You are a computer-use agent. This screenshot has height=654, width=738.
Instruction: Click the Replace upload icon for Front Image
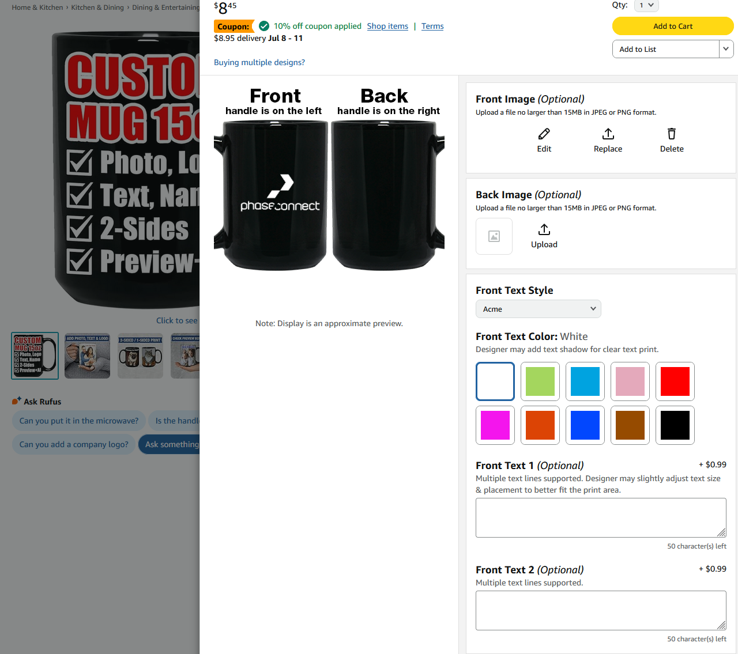[608, 134]
